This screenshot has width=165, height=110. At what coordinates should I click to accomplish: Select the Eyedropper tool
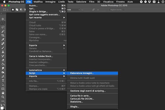tap(3, 40)
